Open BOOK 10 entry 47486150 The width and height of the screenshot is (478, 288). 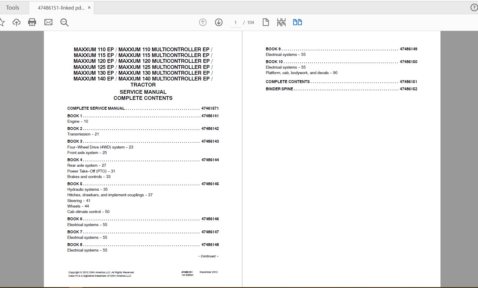point(342,62)
